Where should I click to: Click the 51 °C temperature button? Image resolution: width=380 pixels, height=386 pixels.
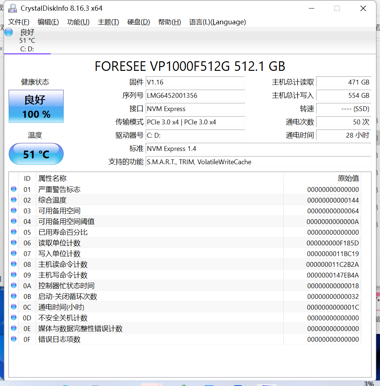36,154
